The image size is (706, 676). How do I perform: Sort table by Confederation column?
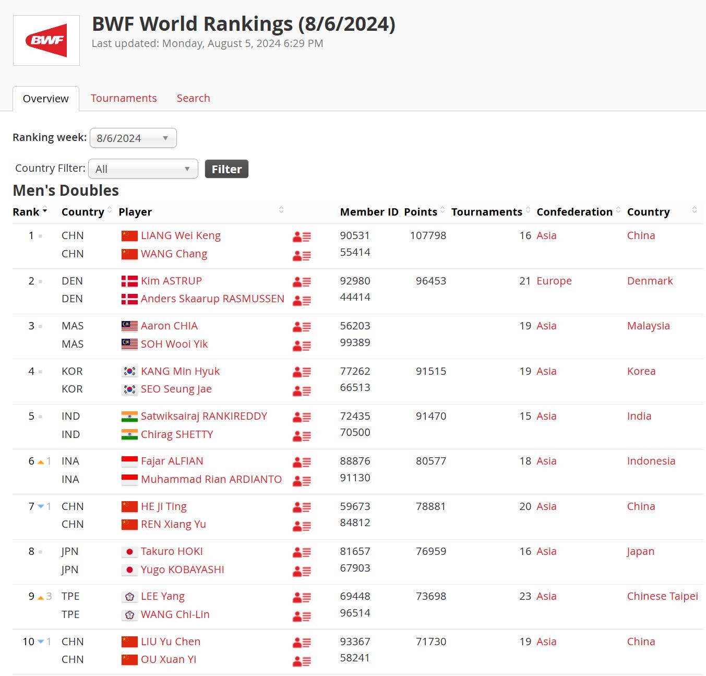(x=578, y=212)
